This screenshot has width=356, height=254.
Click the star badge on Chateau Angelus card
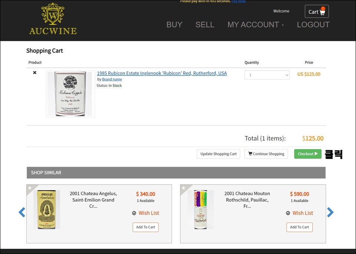(30, 188)
